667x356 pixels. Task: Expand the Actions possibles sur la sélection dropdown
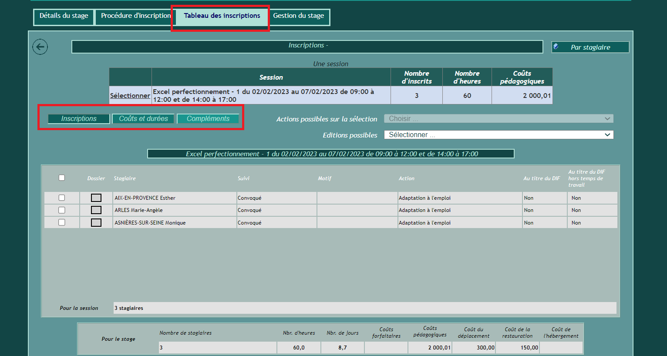[x=499, y=119]
